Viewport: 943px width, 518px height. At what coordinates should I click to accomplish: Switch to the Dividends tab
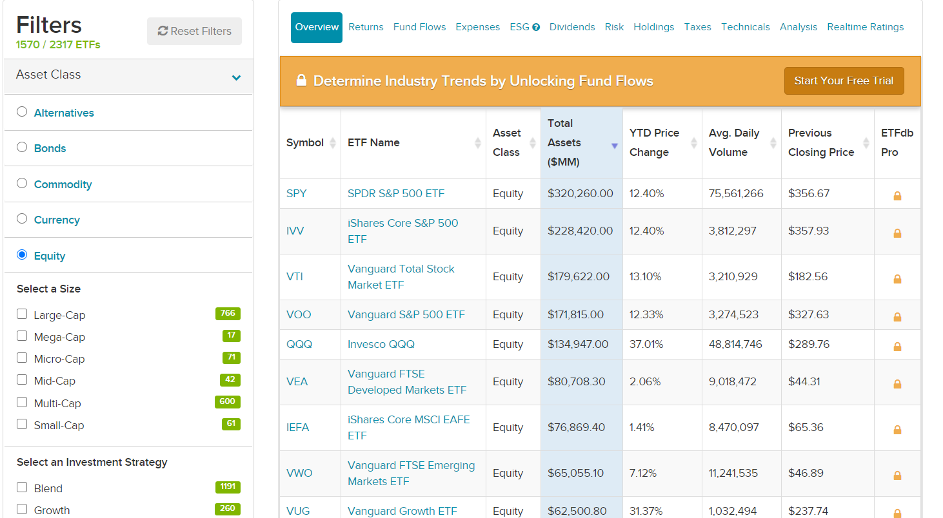click(572, 27)
